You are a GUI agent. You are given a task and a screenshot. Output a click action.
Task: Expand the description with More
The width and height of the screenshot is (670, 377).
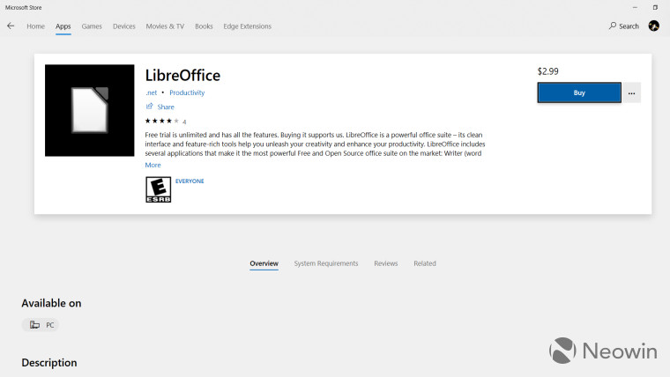[153, 165]
